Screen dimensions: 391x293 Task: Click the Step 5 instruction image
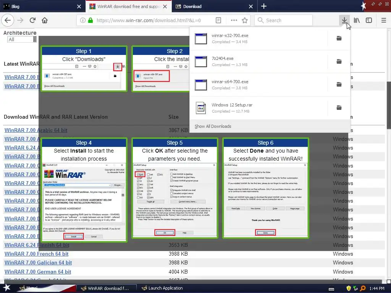pyautogui.click(x=175, y=188)
